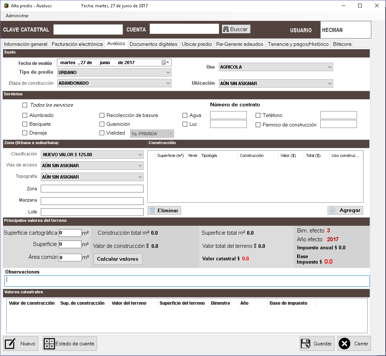Click the Cerrar X button
This screenshot has height=356, width=386.
(x=354, y=344)
